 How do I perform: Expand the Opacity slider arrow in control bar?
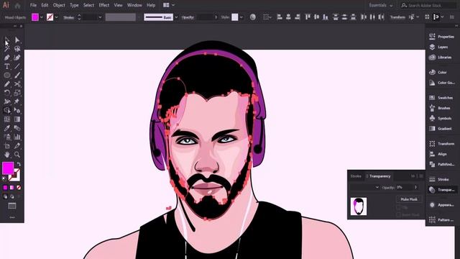point(216,17)
